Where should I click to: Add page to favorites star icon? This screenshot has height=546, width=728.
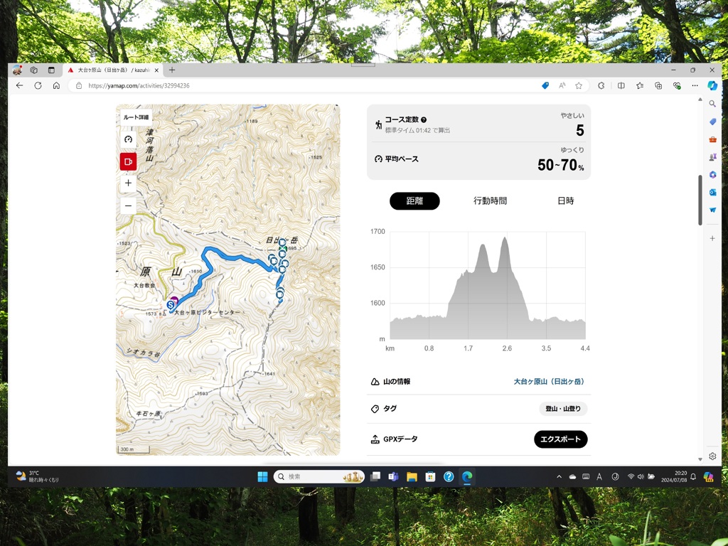[x=579, y=85]
